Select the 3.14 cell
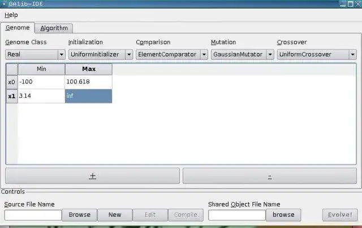The width and height of the screenshot is (362, 228). coord(41,96)
